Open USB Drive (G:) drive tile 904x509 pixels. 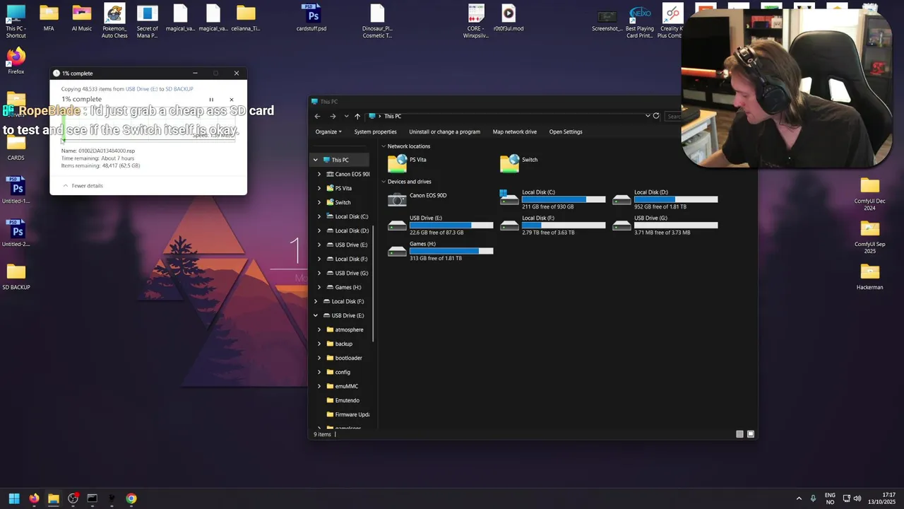tap(665, 226)
